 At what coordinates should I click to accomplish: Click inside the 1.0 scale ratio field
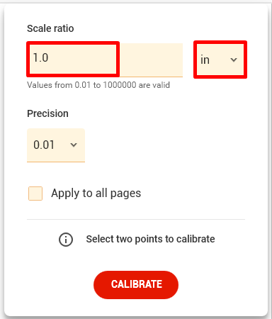(x=73, y=60)
